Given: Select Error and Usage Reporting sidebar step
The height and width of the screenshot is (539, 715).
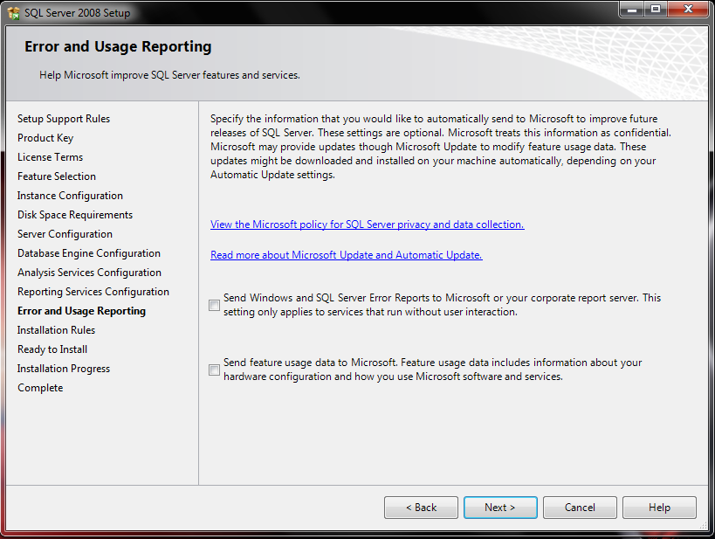Looking at the screenshot, I should pos(81,311).
